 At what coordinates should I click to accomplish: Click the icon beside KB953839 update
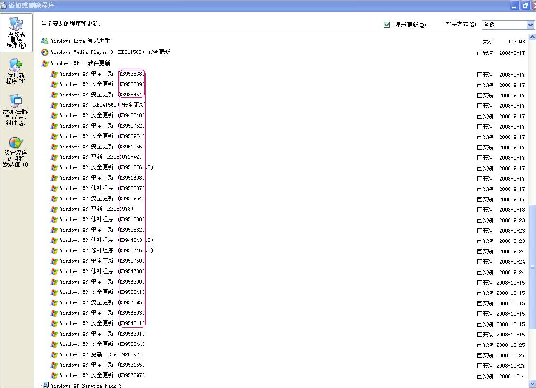click(x=54, y=84)
